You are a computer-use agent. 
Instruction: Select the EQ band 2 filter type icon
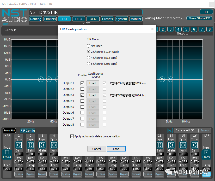[x=30, y=145]
